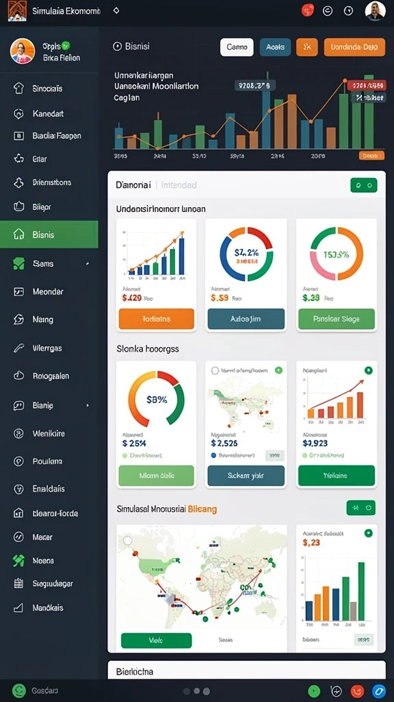Viewport: 394px width, 702px height.
Task: Click the green Sams icon in sidebar
Action: click(18, 264)
